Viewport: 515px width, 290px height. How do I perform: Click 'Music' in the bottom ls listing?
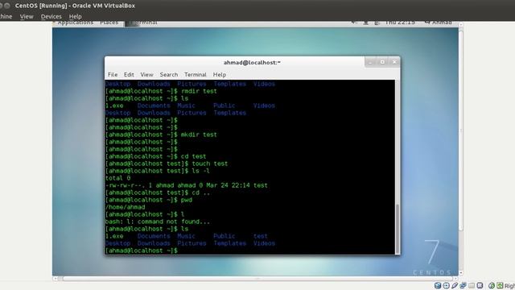pos(186,236)
